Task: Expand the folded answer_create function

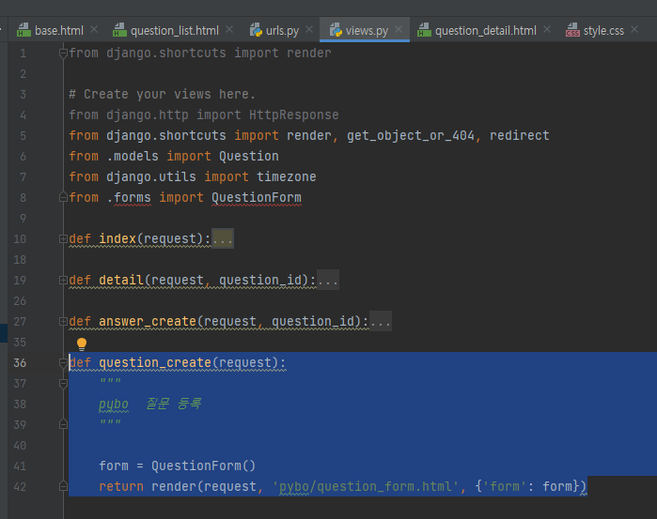Action: point(63,322)
